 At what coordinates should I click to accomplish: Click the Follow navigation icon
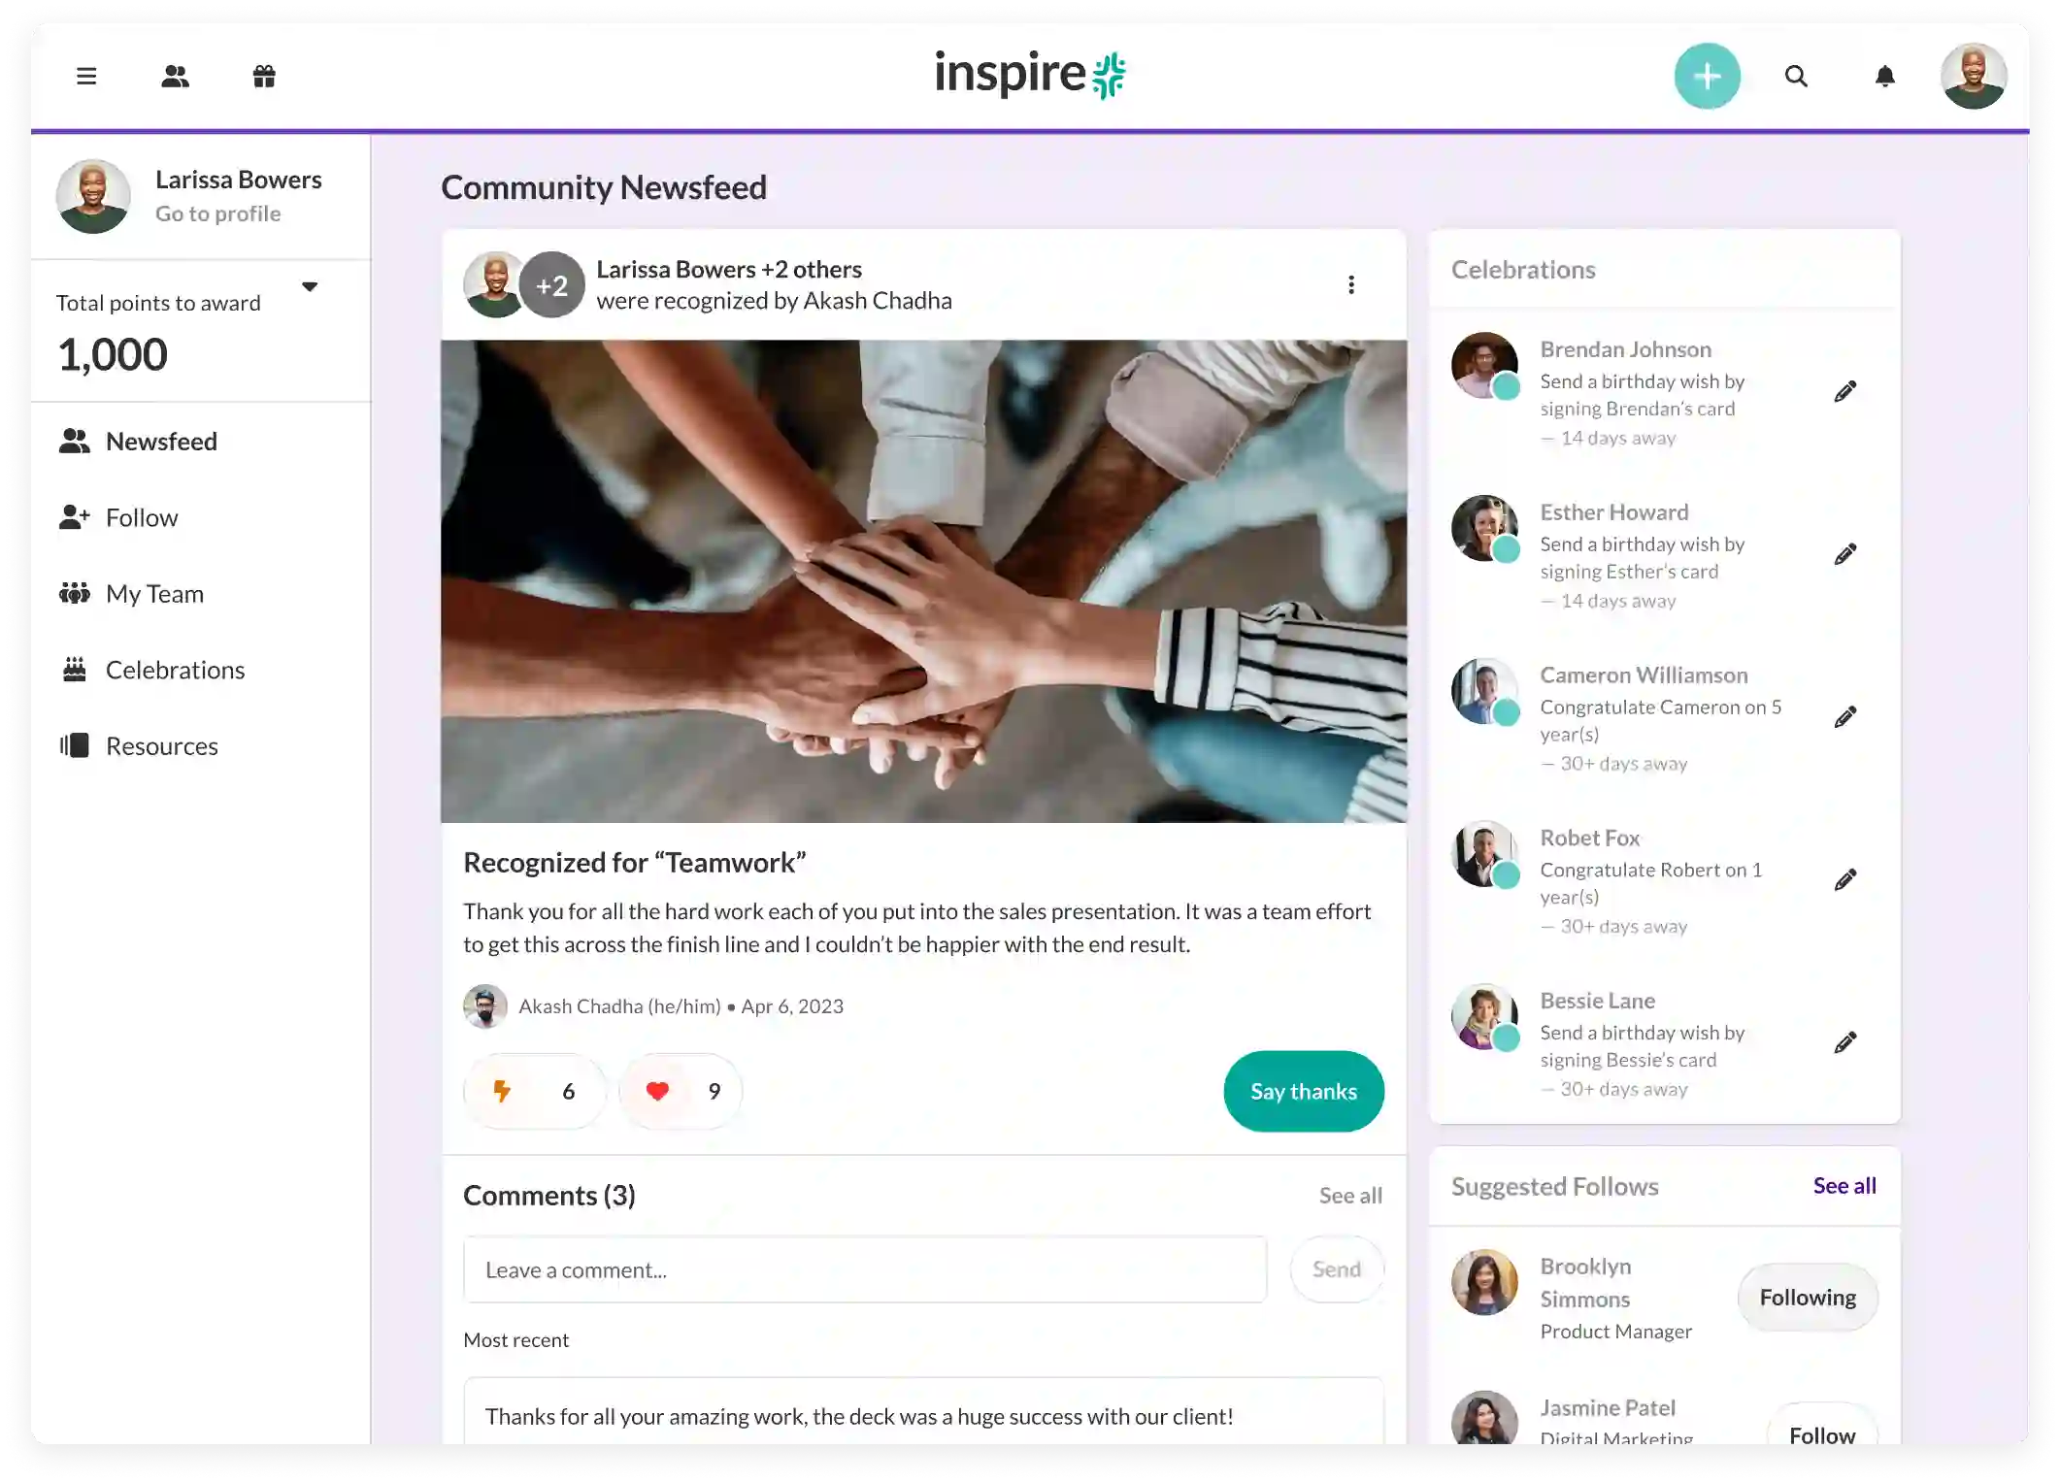pyautogui.click(x=74, y=516)
